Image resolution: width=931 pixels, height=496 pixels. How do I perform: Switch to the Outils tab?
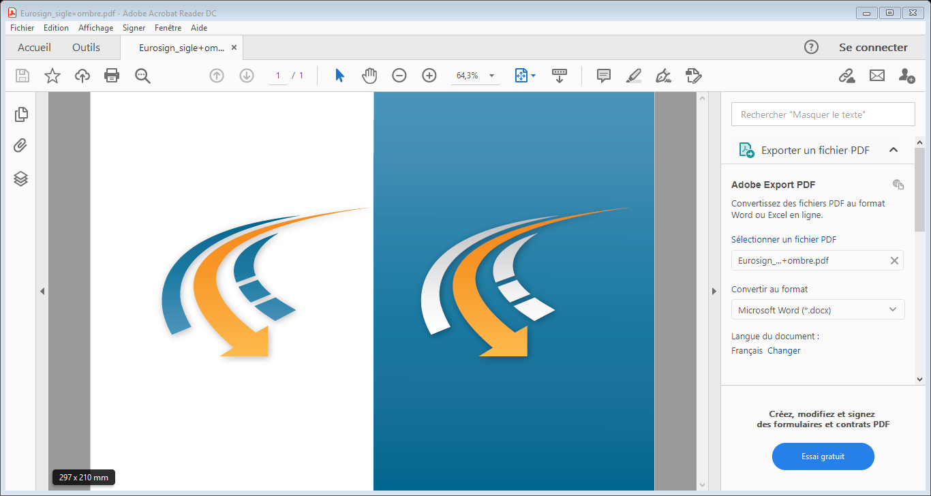87,48
